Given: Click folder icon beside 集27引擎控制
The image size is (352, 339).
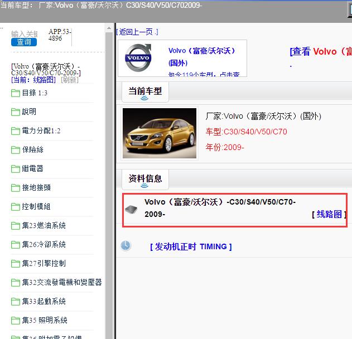Looking at the screenshot, I should [x=16, y=263].
